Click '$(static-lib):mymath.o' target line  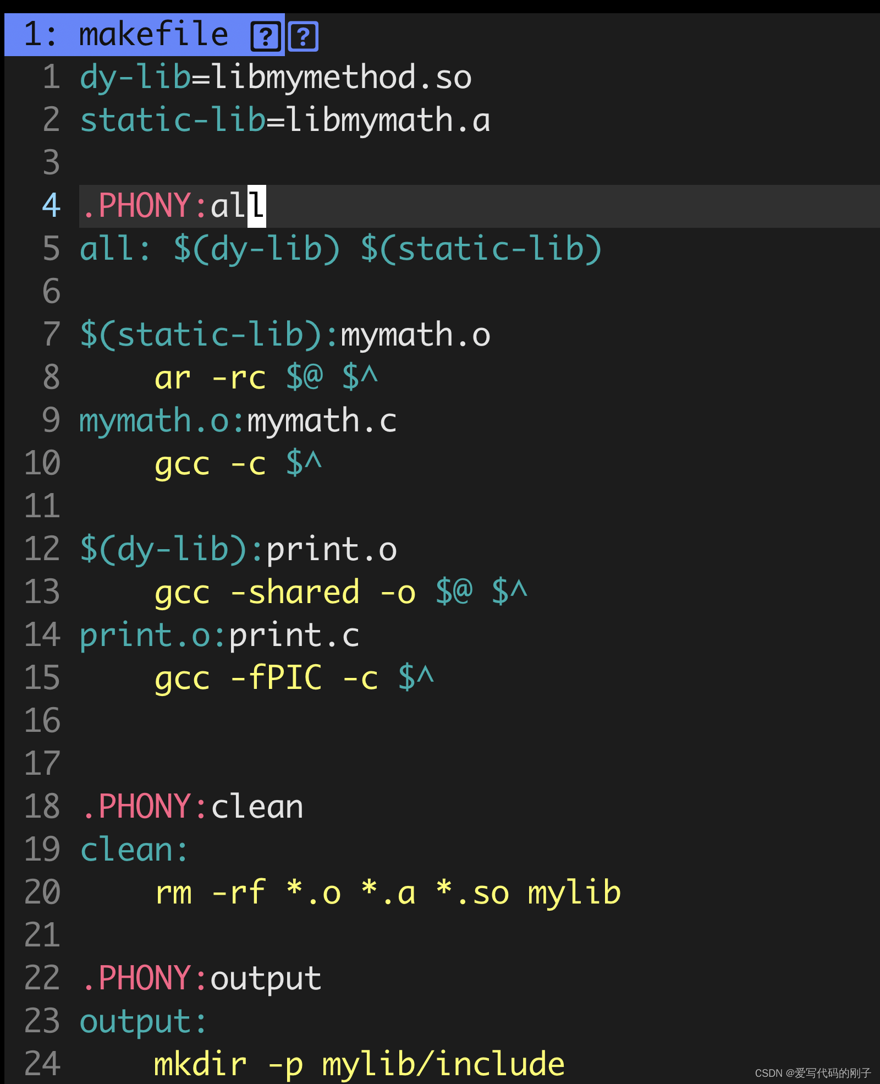285,335
